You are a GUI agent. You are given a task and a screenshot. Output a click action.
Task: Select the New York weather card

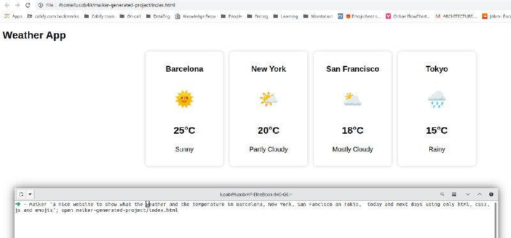point(268,109)
